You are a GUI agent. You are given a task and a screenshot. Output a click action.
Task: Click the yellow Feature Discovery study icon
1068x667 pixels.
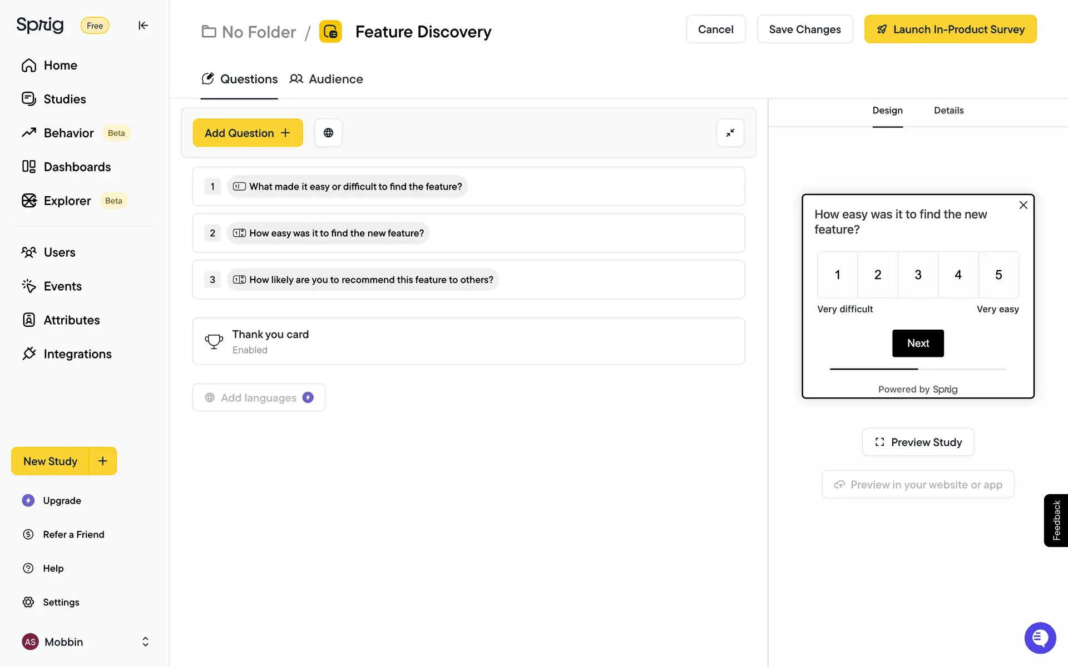click(330, 32)
